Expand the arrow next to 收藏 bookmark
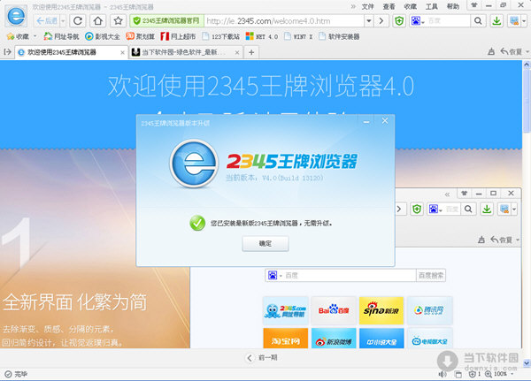 coord(35,36)
